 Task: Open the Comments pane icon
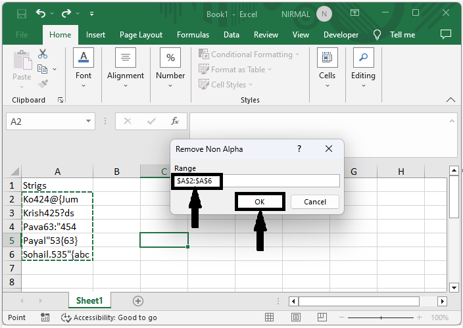(x=446, y=35)
